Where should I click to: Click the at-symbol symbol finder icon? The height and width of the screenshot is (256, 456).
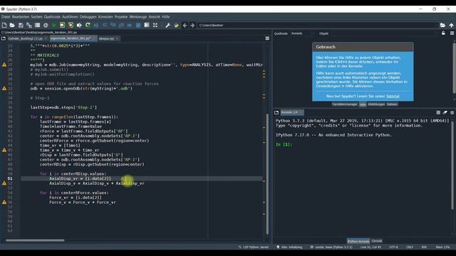[x=46, y=26]
